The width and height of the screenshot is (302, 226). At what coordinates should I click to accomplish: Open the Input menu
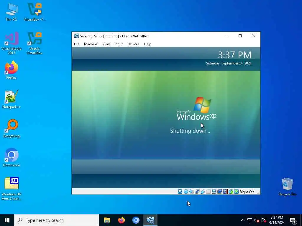coord(119,44)
